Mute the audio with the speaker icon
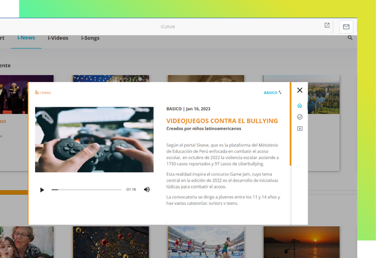The image size is (376, 258). [x=147, y=189]
